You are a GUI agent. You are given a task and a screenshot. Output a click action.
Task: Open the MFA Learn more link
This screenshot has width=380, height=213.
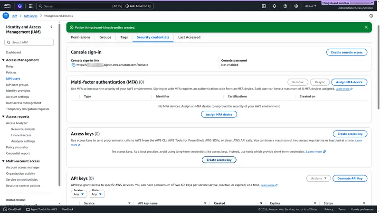[x=344, y=89]
